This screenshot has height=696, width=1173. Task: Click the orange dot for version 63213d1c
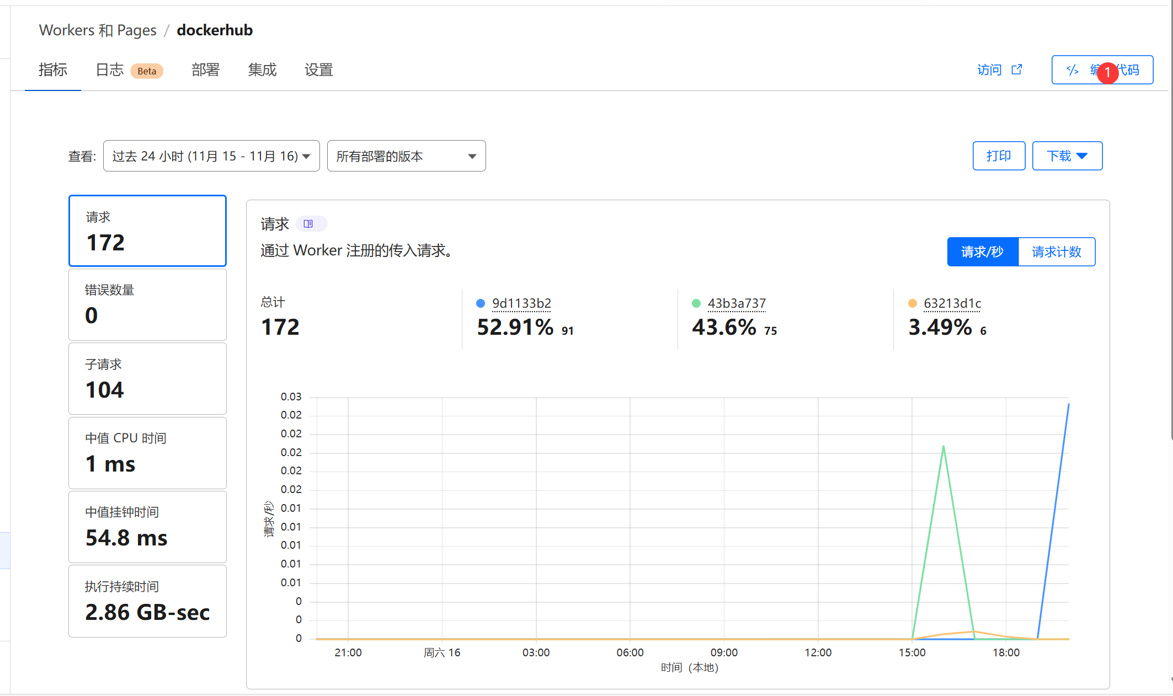coord(912,303)
